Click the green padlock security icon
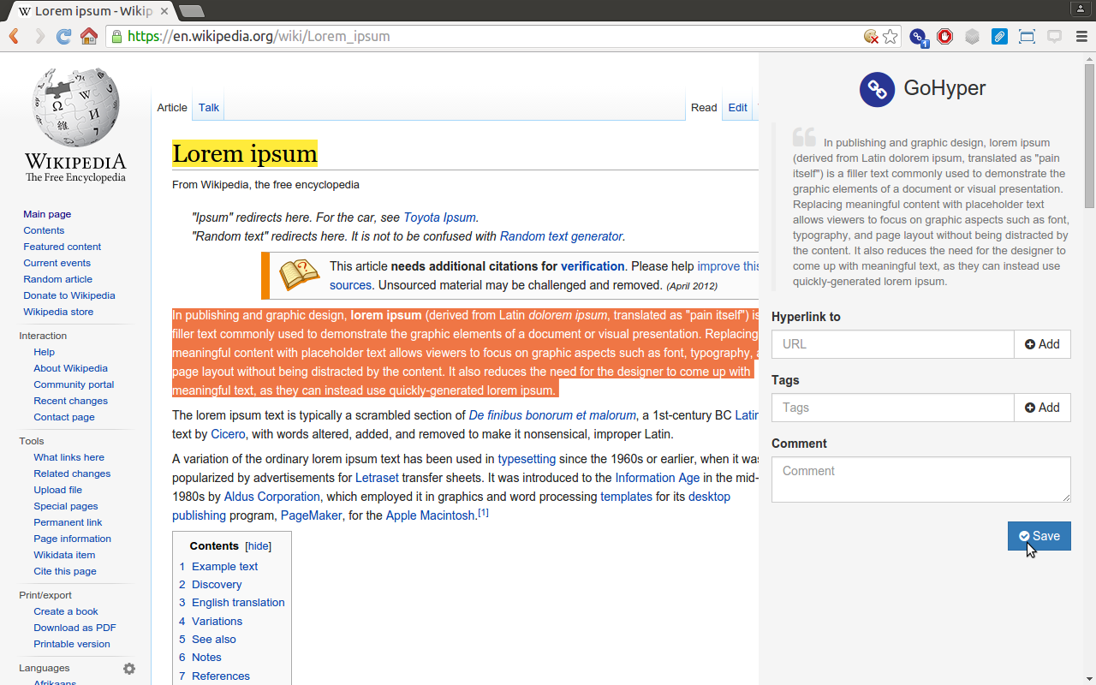Image resolution: width=1096 pixels, height=685 pixels. coord(116,36)
